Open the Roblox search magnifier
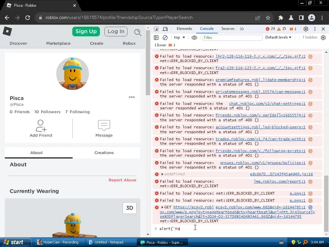The image size is (329, 247). click(x=138, y=32)
